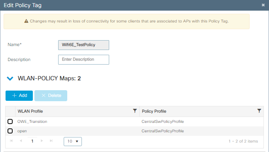Open WLAN Profile column filter

coord(135,111)
